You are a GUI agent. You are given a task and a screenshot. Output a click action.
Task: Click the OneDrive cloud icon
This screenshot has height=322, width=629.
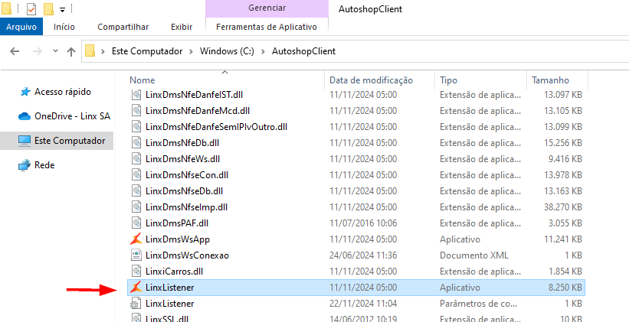25,116
